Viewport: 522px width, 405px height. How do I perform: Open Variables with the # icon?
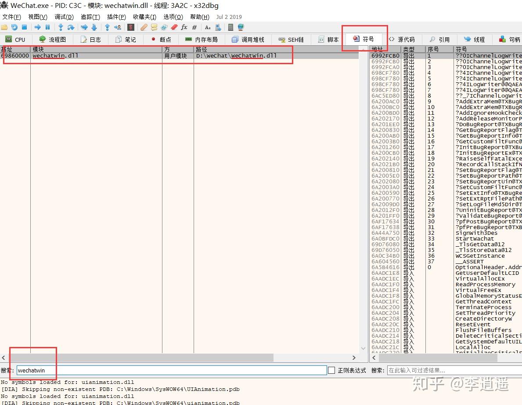[194, 27]
